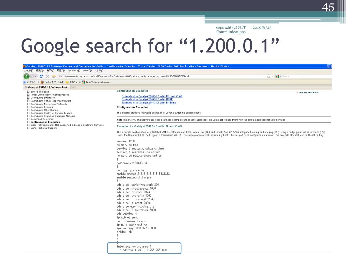The image size is (346, 259).
Task: Click the 'sdm size ip-prefix 8000' line
Action: 134,196
